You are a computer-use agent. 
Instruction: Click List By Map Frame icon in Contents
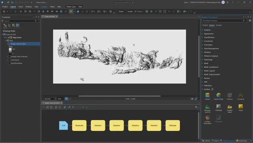coord(13,25)
